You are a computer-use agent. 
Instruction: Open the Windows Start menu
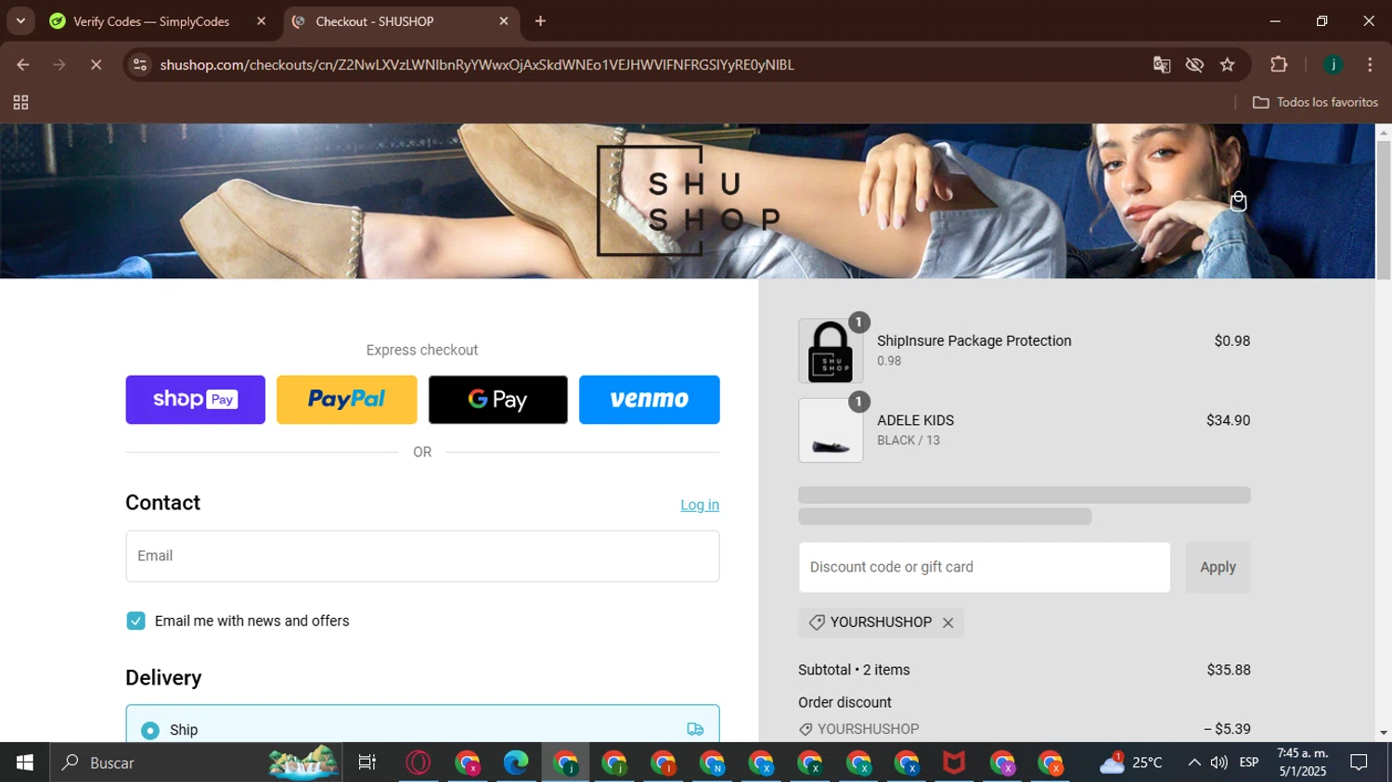25,763
